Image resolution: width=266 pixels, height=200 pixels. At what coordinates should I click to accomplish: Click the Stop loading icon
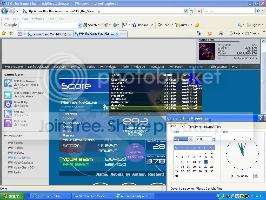[x=199, y=11]
